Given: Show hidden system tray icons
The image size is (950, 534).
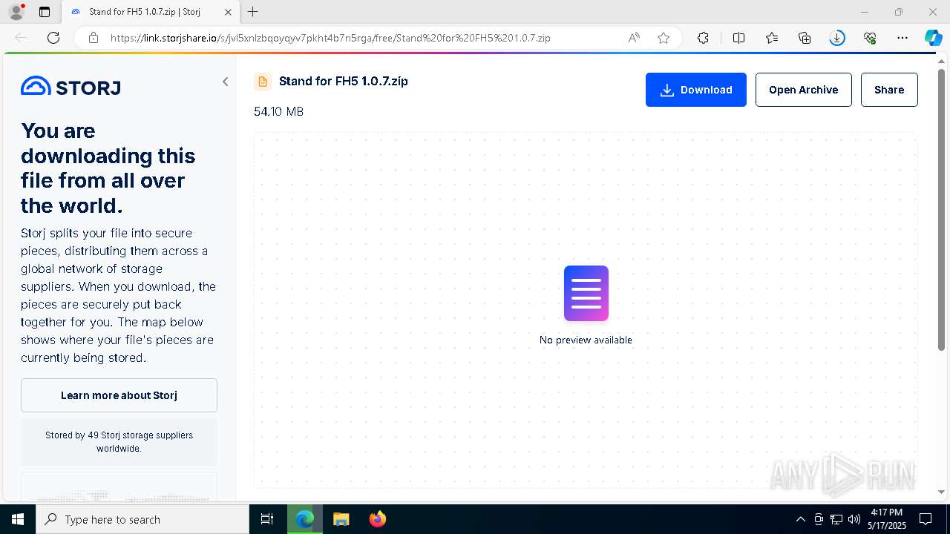Looking at the screenshot, I should 800,519.
